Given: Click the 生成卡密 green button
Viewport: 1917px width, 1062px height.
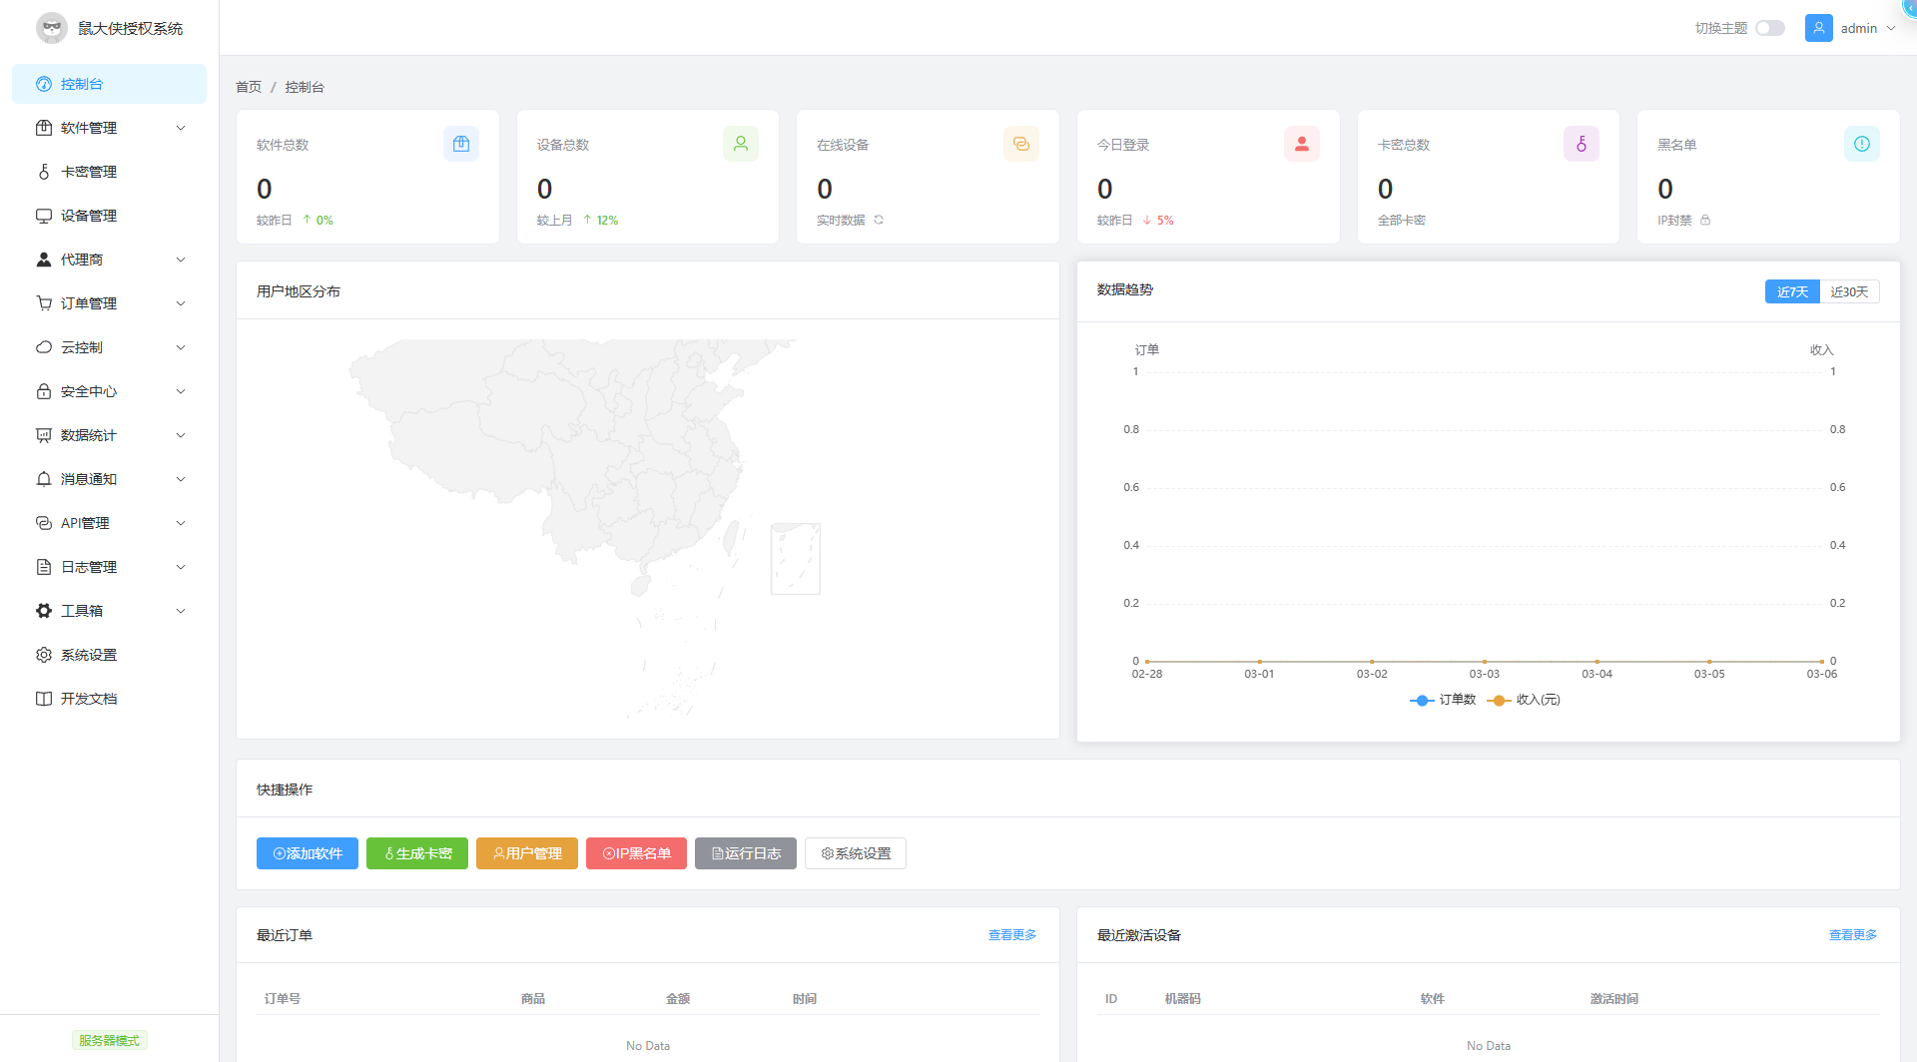Looking at the screenshot, I should 417,853.
